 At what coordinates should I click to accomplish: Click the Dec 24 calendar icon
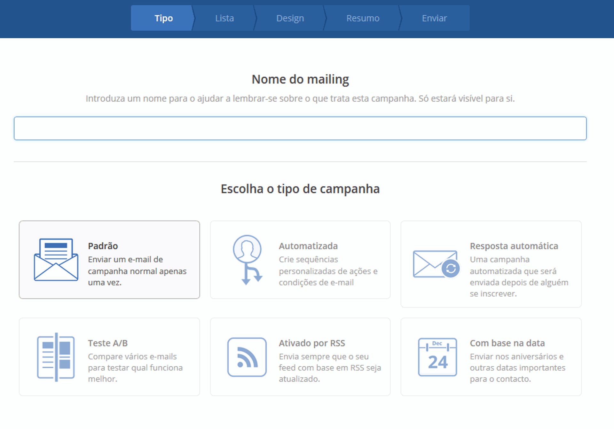[437, 357]
